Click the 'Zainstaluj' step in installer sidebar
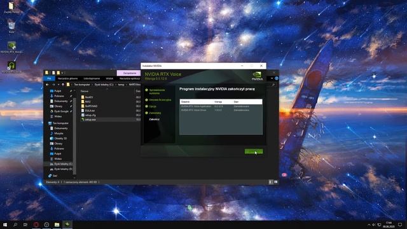Viewport: 407px width, 229px height. point(155,113)
